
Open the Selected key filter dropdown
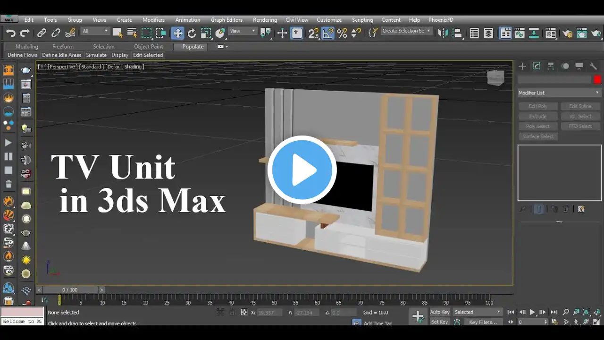[x=477, y=312]
